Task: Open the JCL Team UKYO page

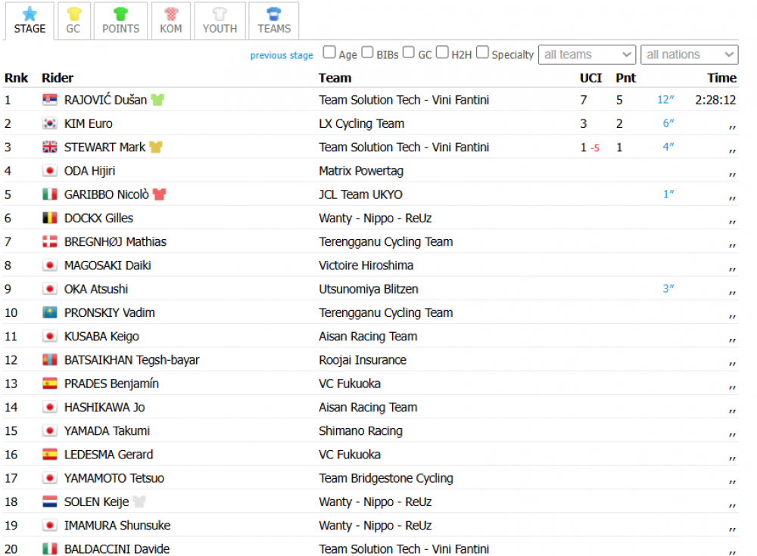Action: [x=360, y=194]
